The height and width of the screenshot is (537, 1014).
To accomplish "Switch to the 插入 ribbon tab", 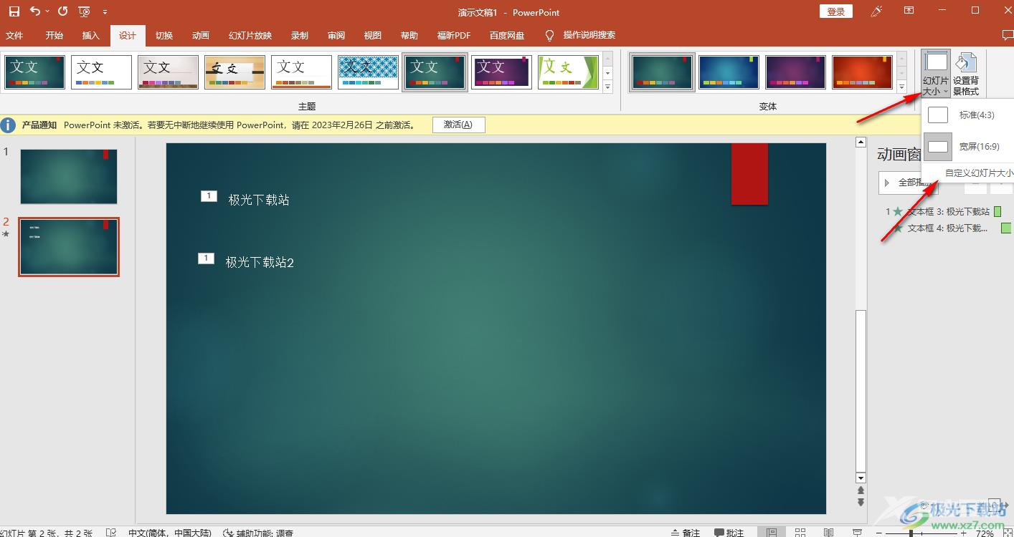I will click(x=91, y=35).
